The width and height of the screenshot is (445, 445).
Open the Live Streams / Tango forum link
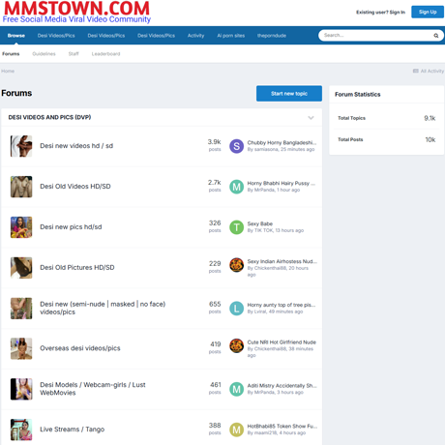[73, 430]
